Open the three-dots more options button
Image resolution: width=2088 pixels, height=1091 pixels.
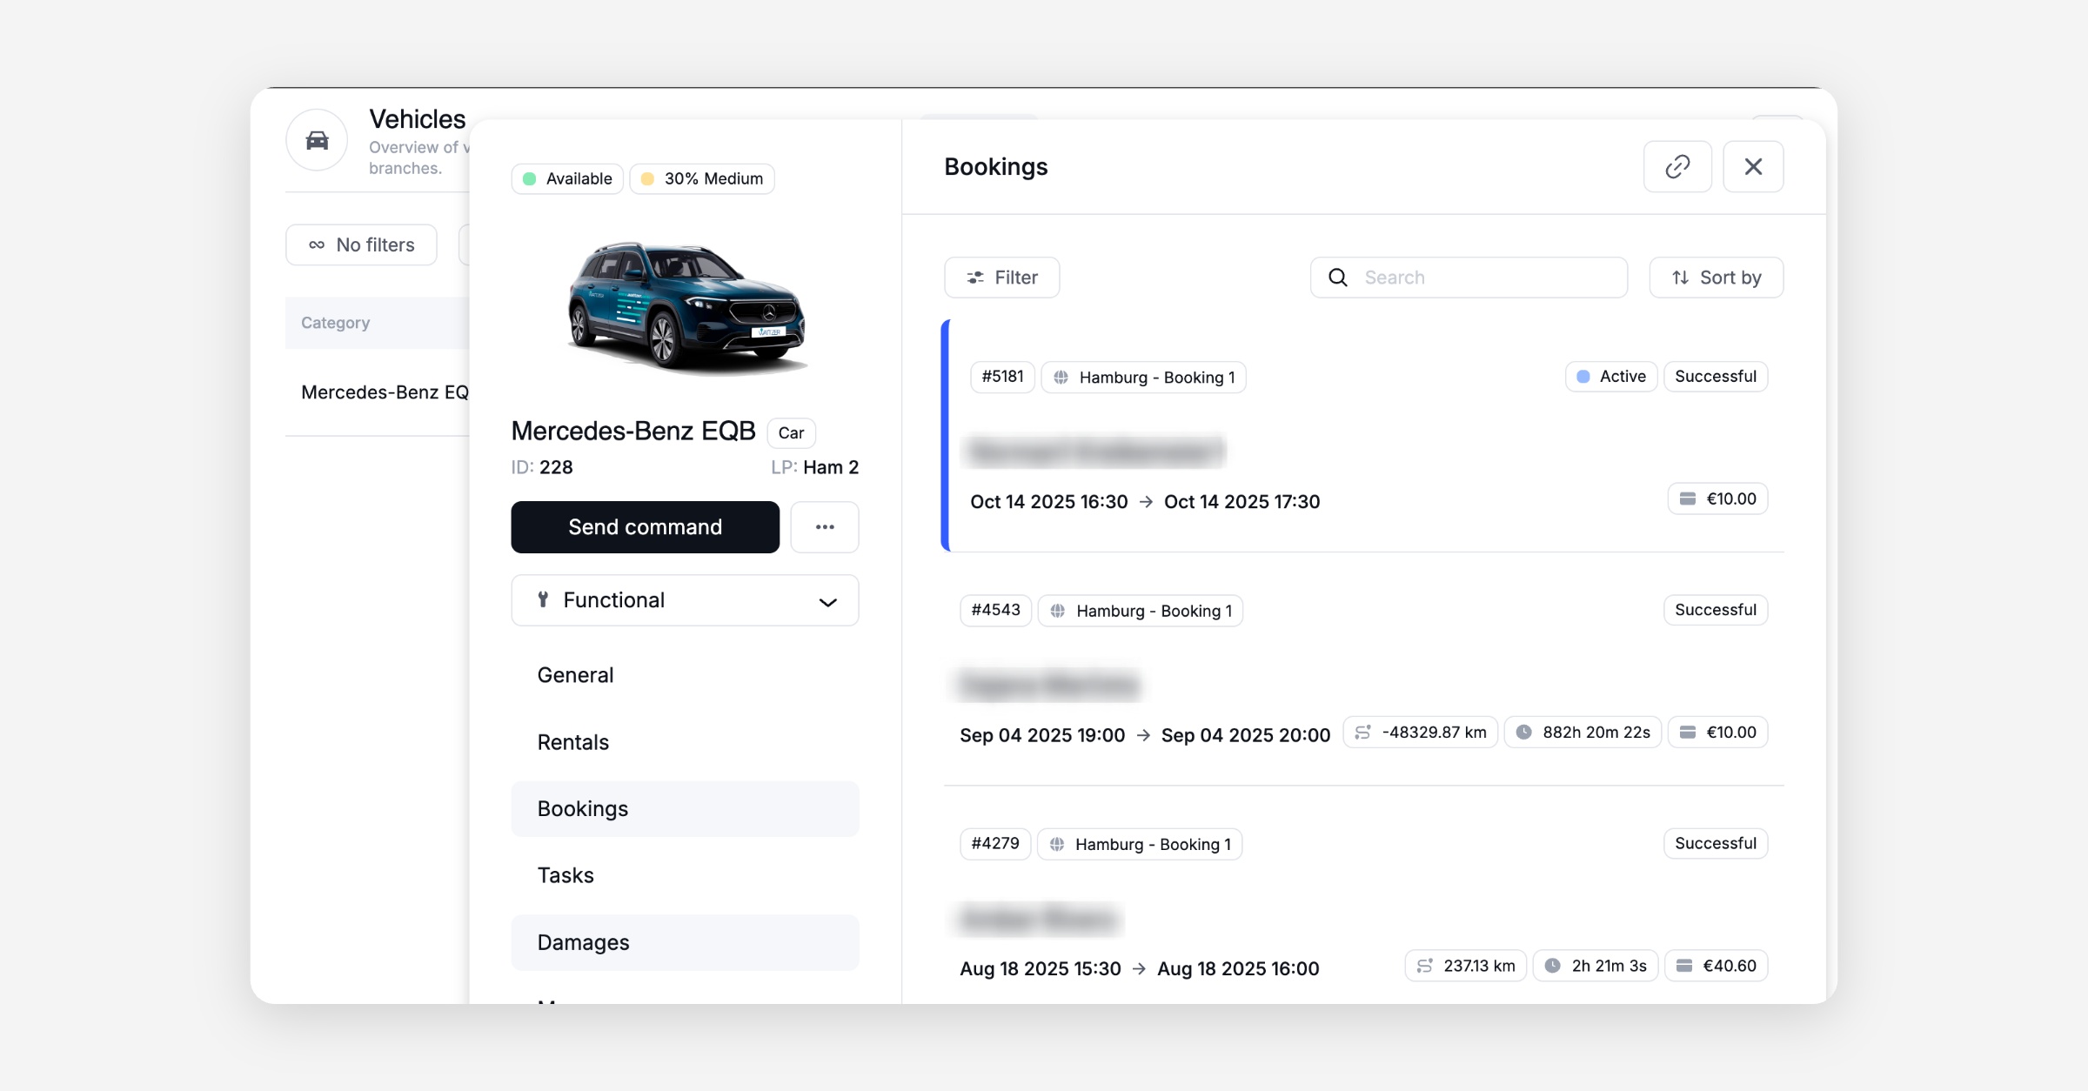coord(824,527)
